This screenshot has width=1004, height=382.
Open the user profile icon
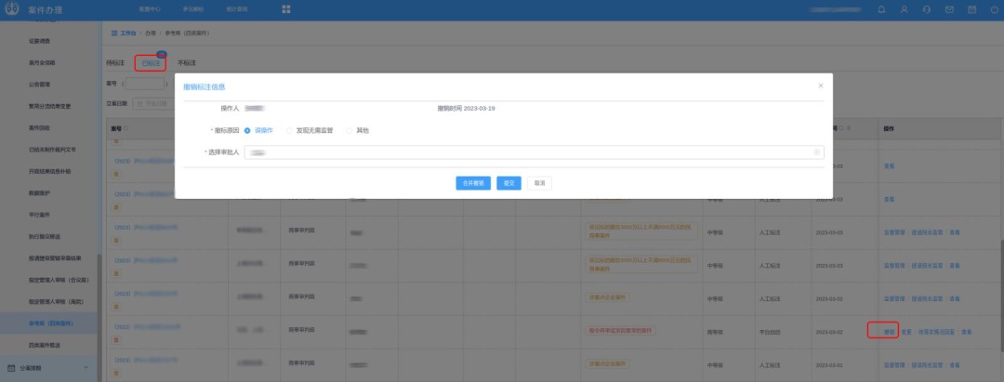(x=904, y=9)
